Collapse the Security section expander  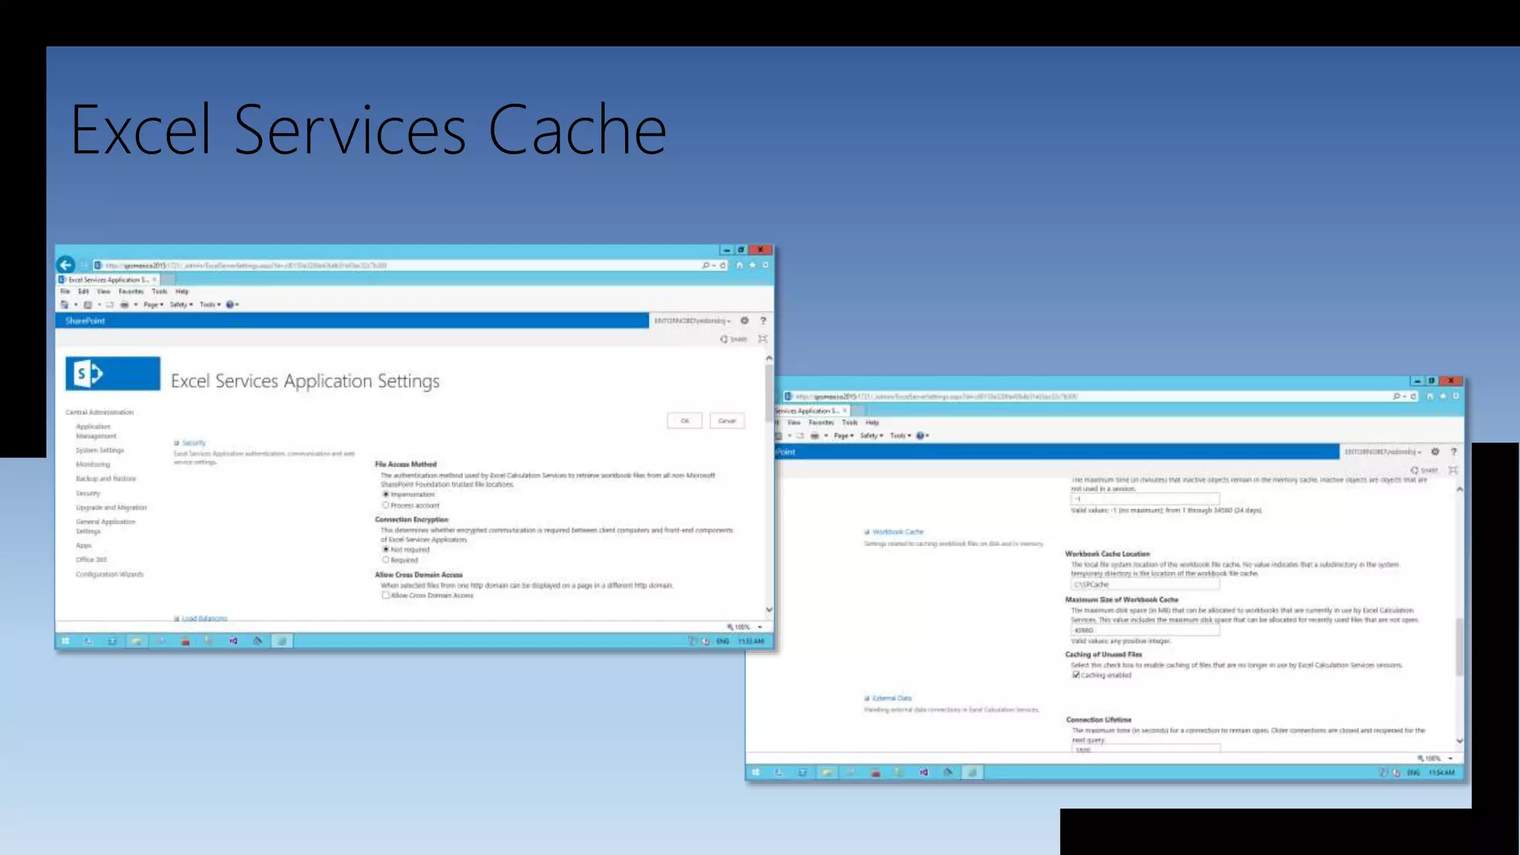tap(177, 443)
